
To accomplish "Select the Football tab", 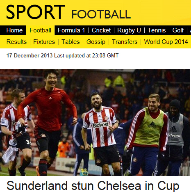I will pos(41,30).
